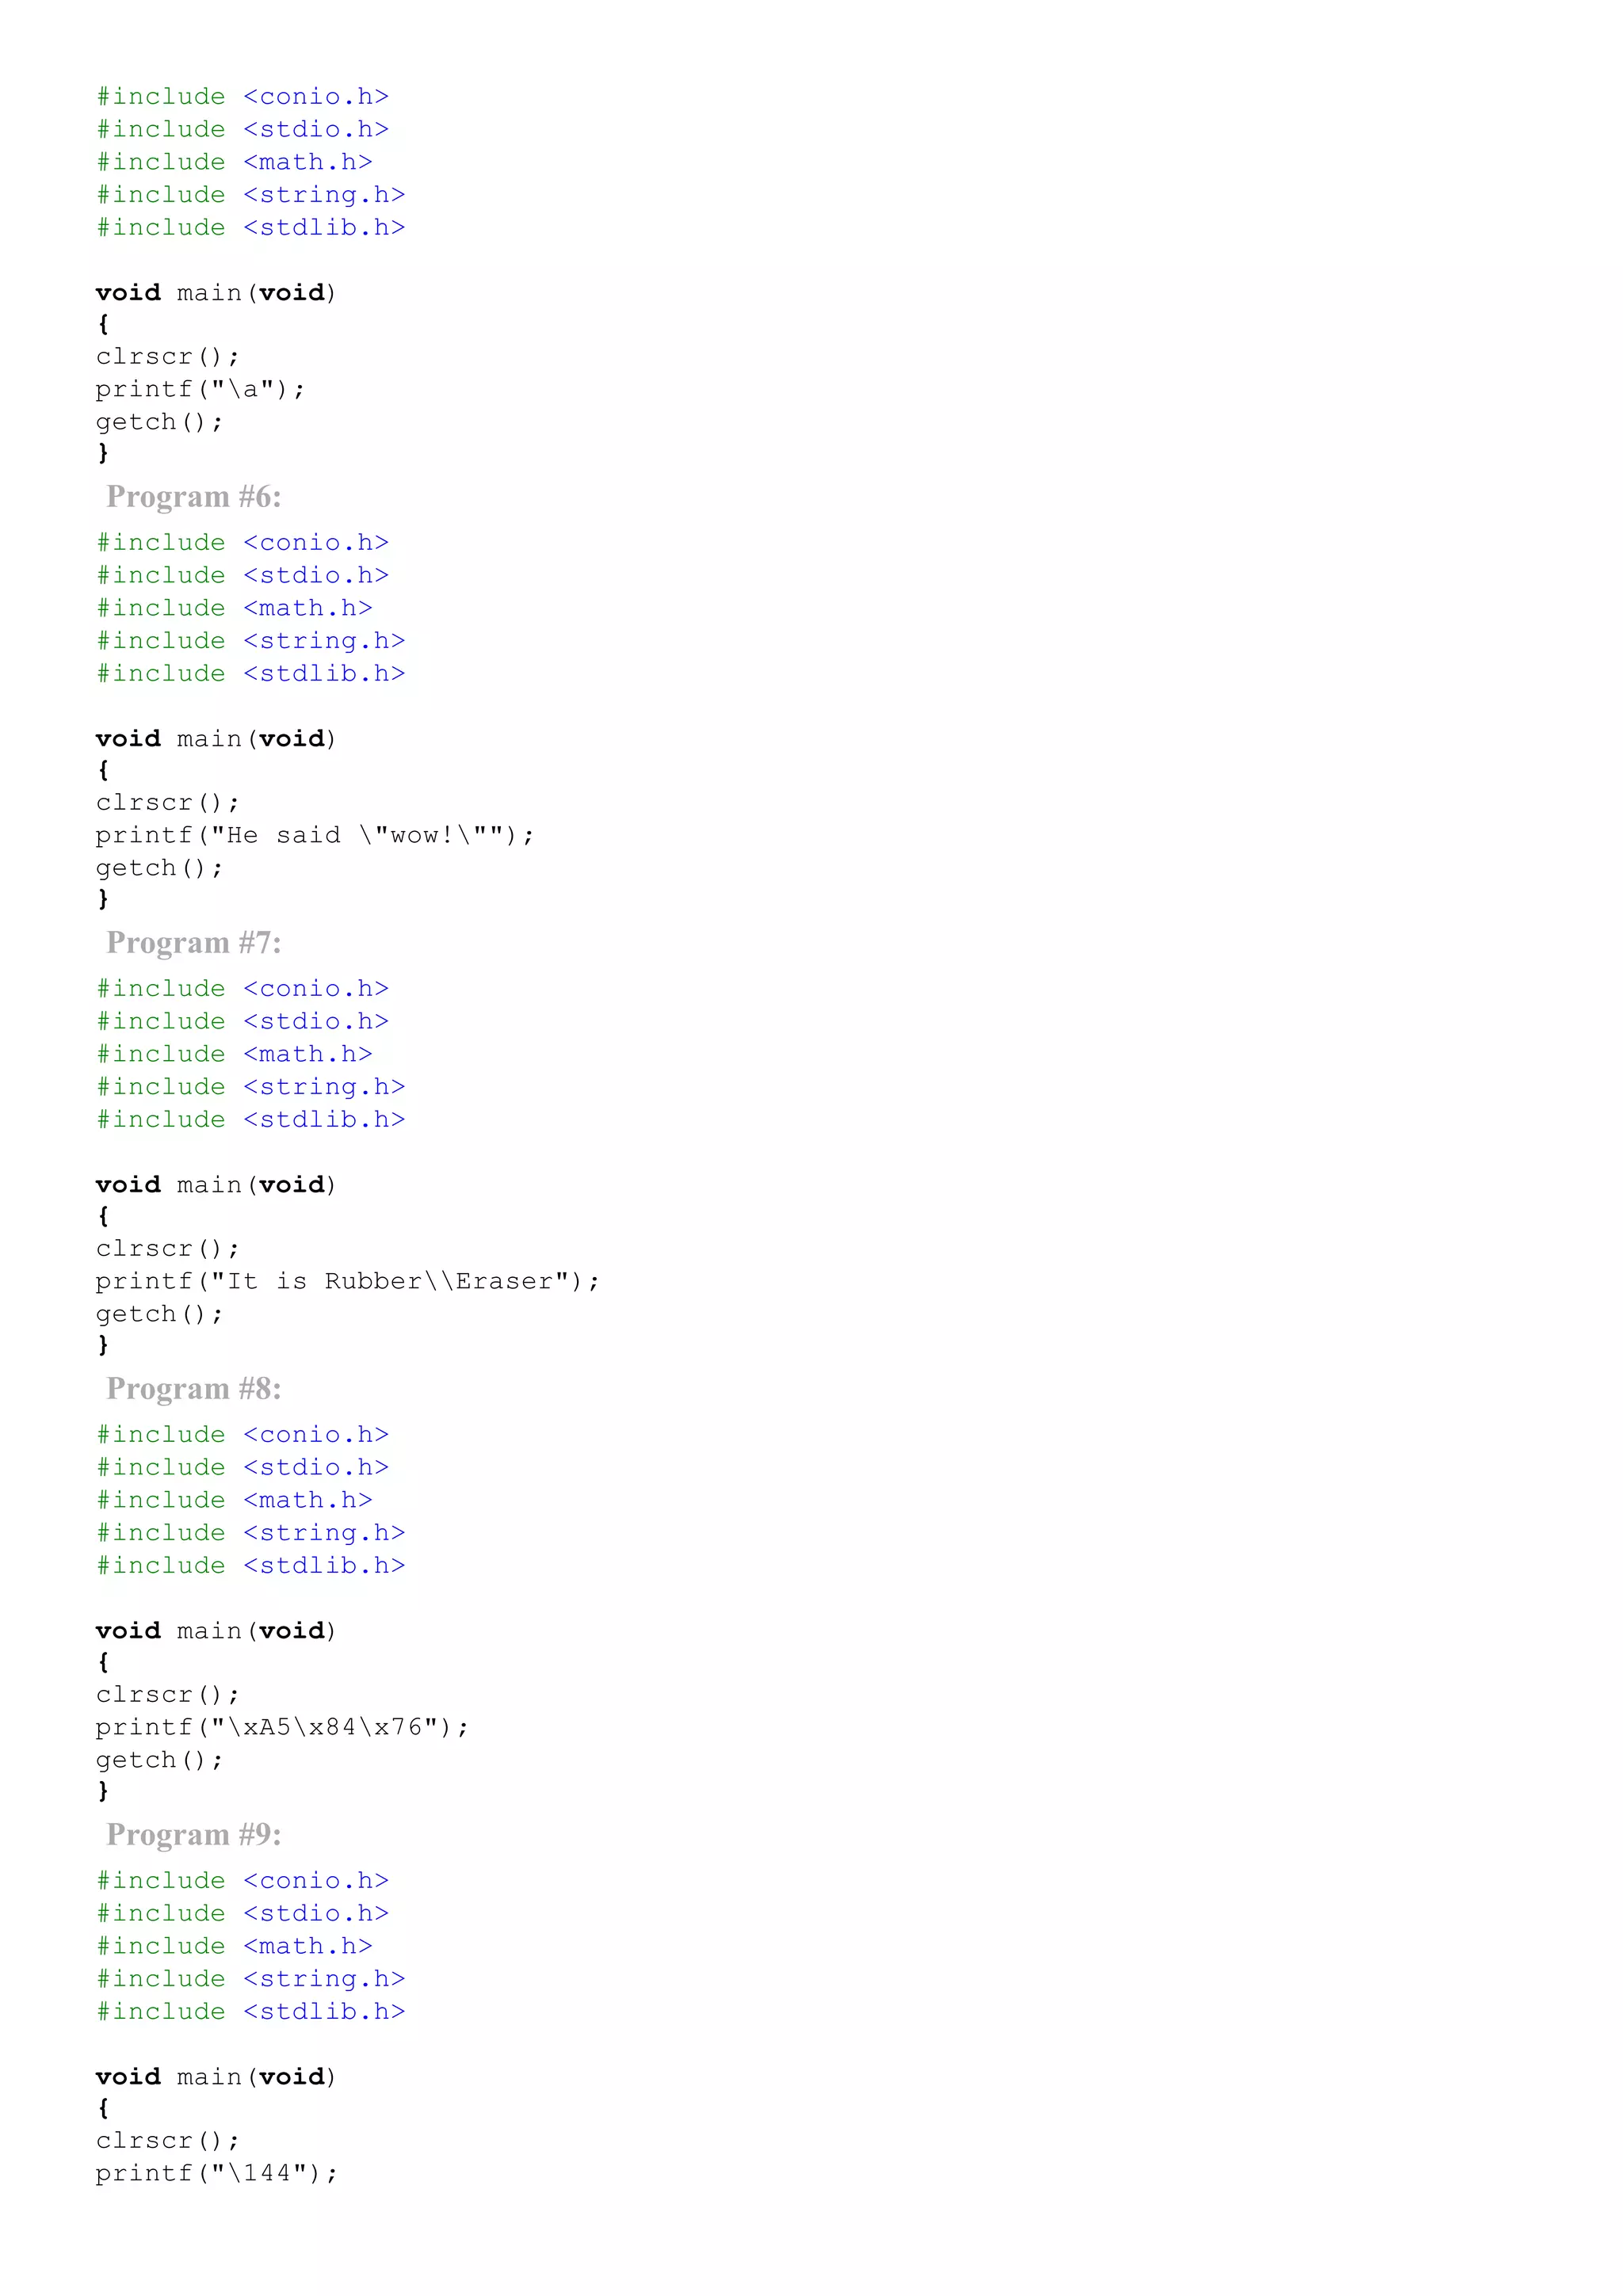Click the first clrscr(); statement
This screenshot has width=1623, height=2296.
(167, 357)
